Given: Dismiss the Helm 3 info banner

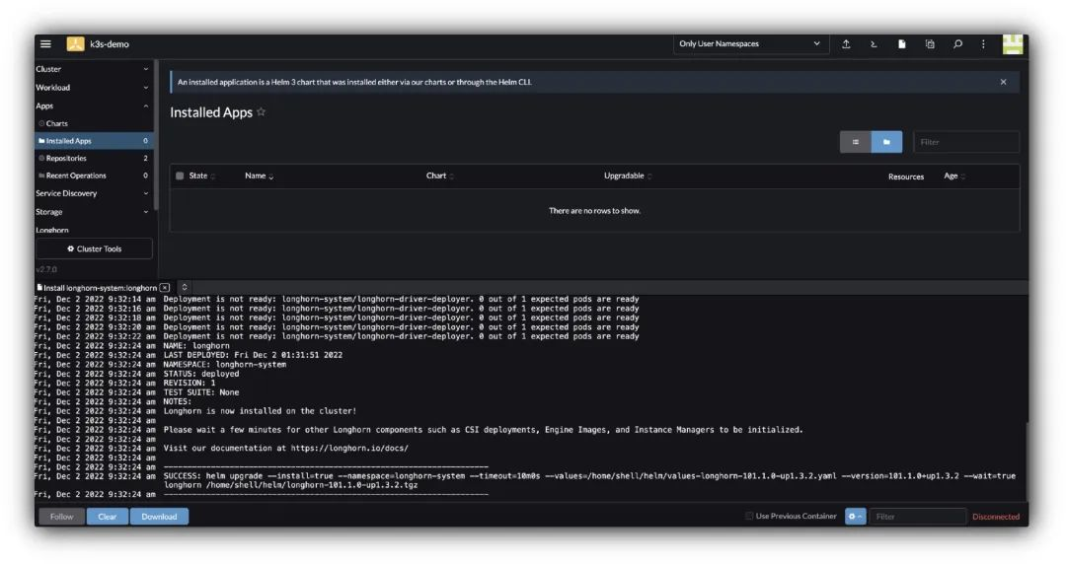Looking at the screenshot, I should coord(1003,82).
